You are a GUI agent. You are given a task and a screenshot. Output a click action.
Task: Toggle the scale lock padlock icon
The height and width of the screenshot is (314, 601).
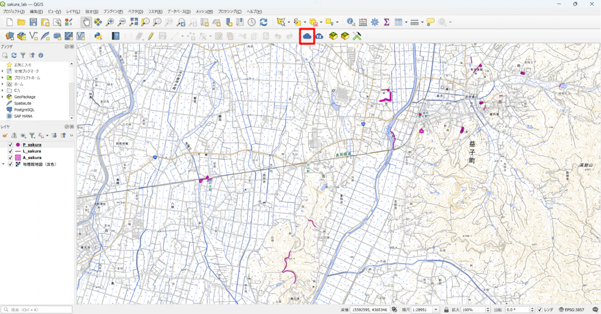point(446,310)
